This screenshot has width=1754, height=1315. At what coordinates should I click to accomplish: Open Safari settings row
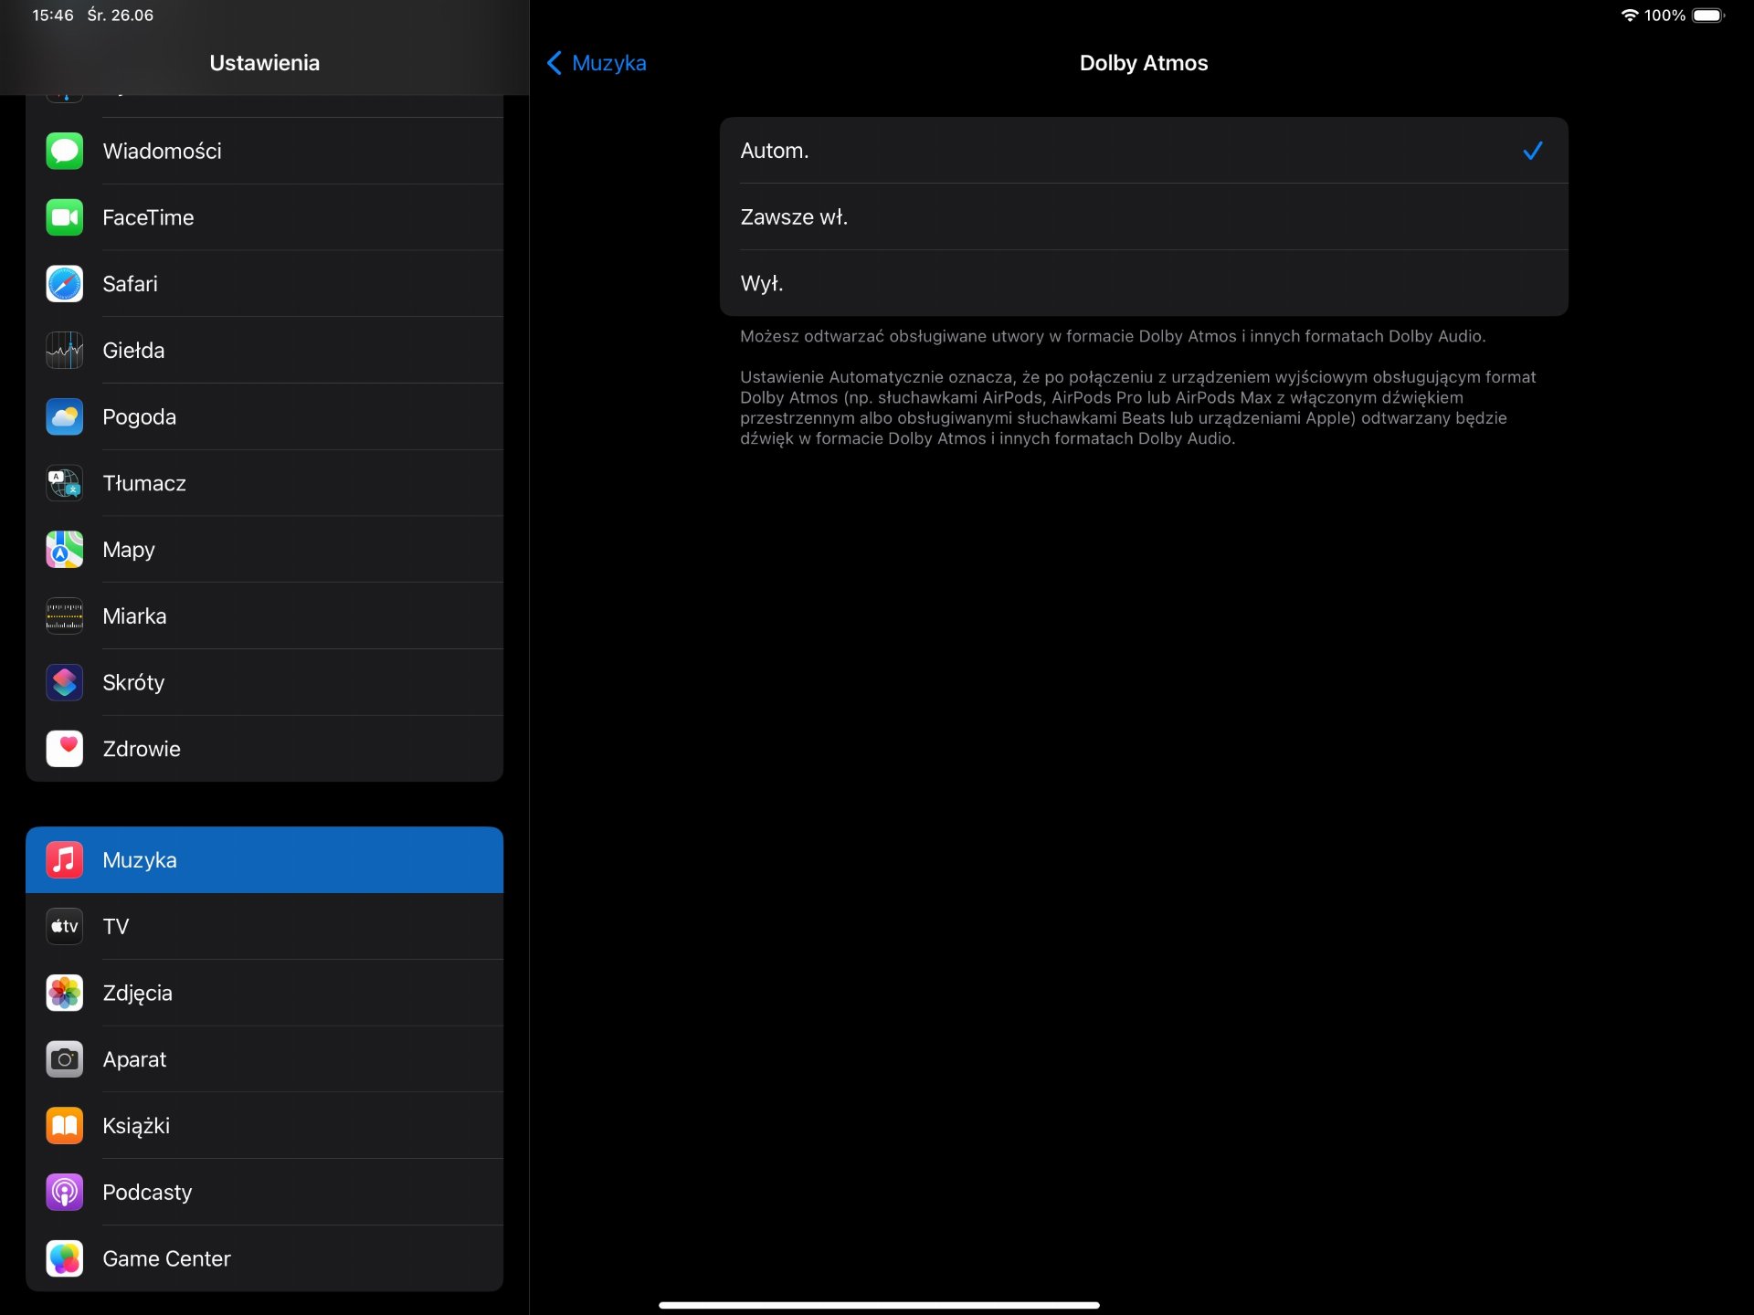click(265, 284)
